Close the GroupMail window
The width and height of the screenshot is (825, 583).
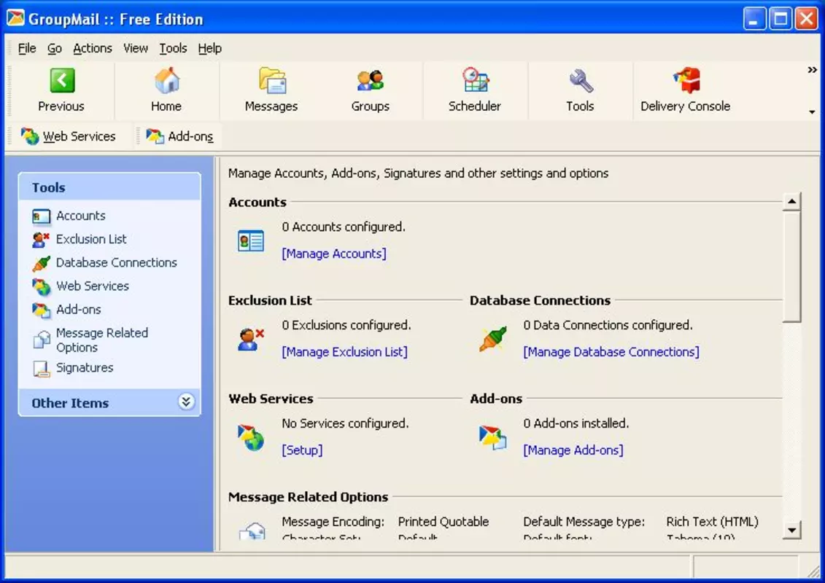[807, 19]
